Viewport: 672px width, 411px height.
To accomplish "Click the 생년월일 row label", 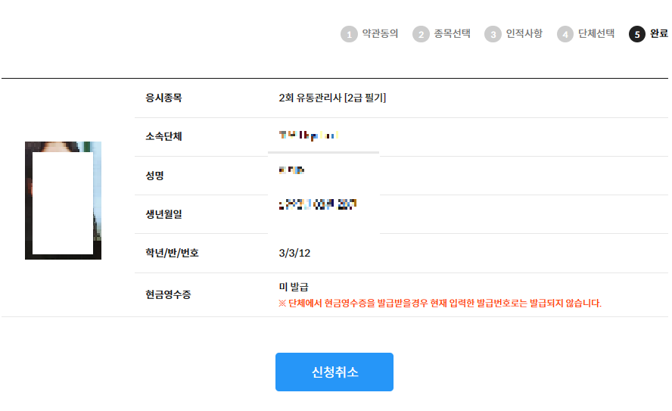I will point(164,214).
